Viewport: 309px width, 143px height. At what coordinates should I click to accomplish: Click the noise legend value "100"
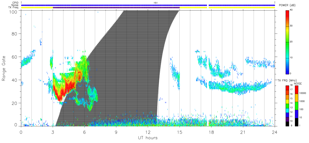coord(301,109)
